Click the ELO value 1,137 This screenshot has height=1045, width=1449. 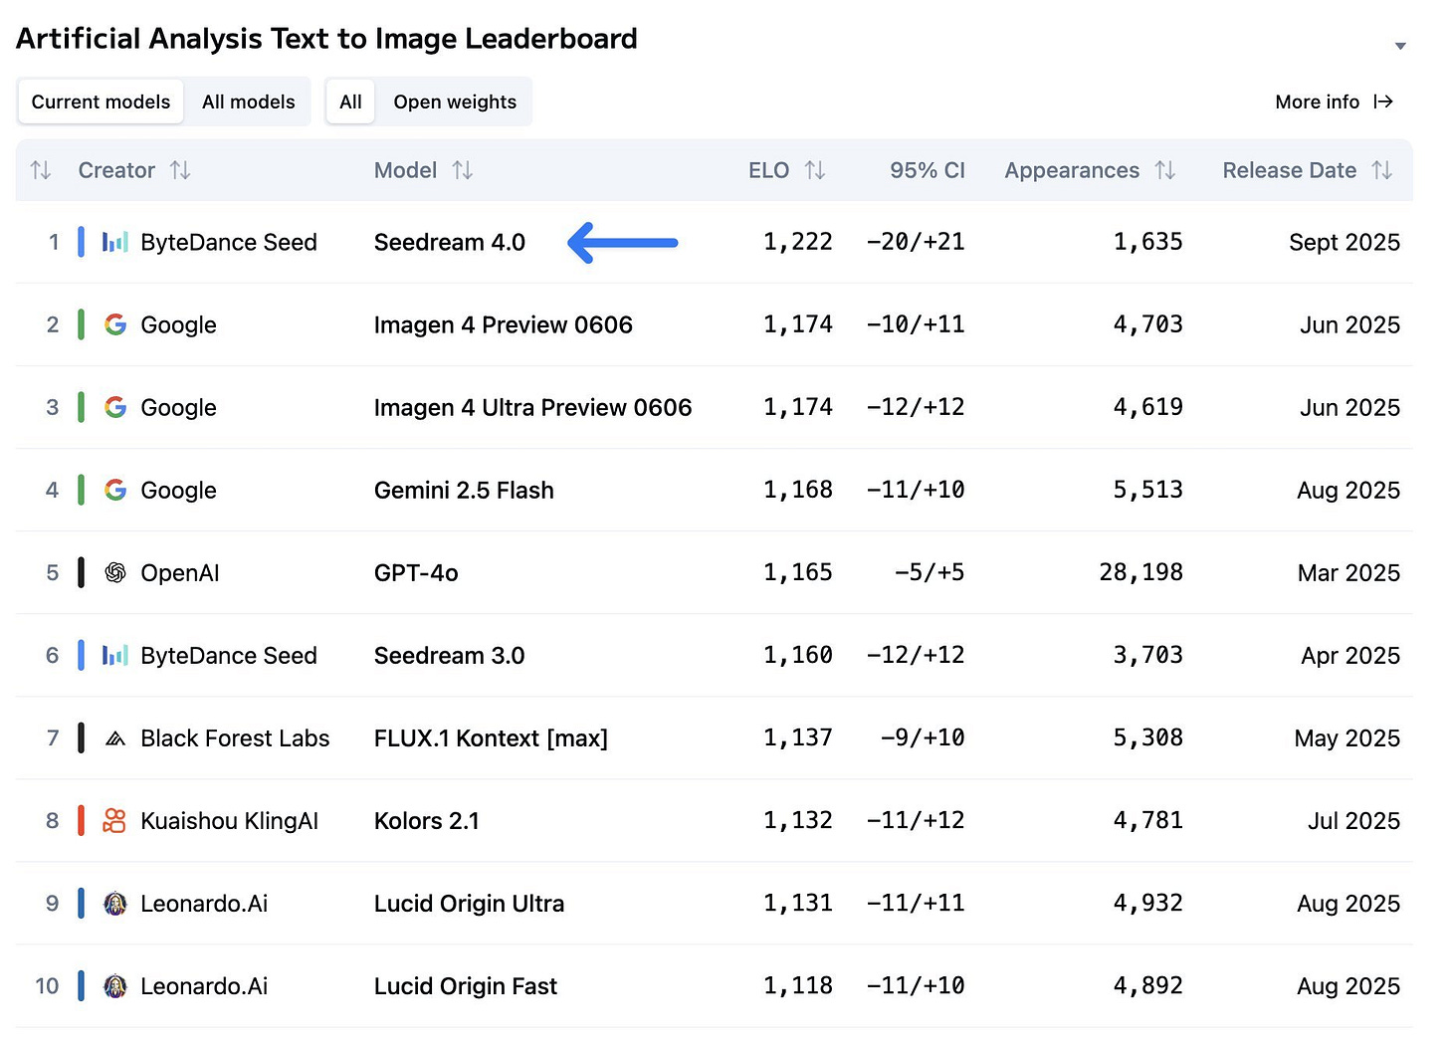798,737
